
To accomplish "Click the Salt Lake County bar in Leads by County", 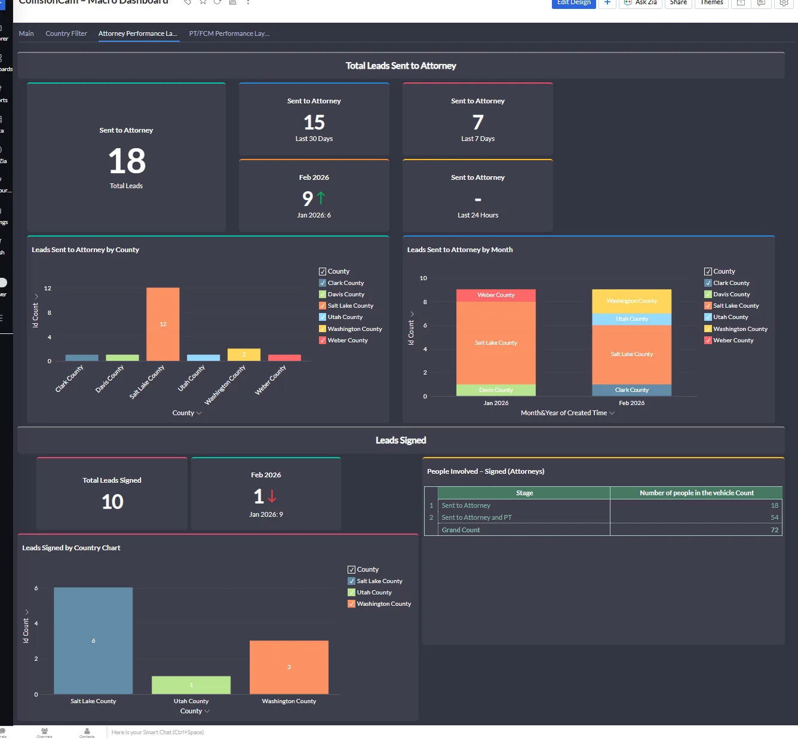I will [x=163, y=324].
